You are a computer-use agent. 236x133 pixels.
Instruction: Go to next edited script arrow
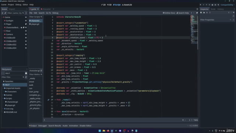coord(194,13)
